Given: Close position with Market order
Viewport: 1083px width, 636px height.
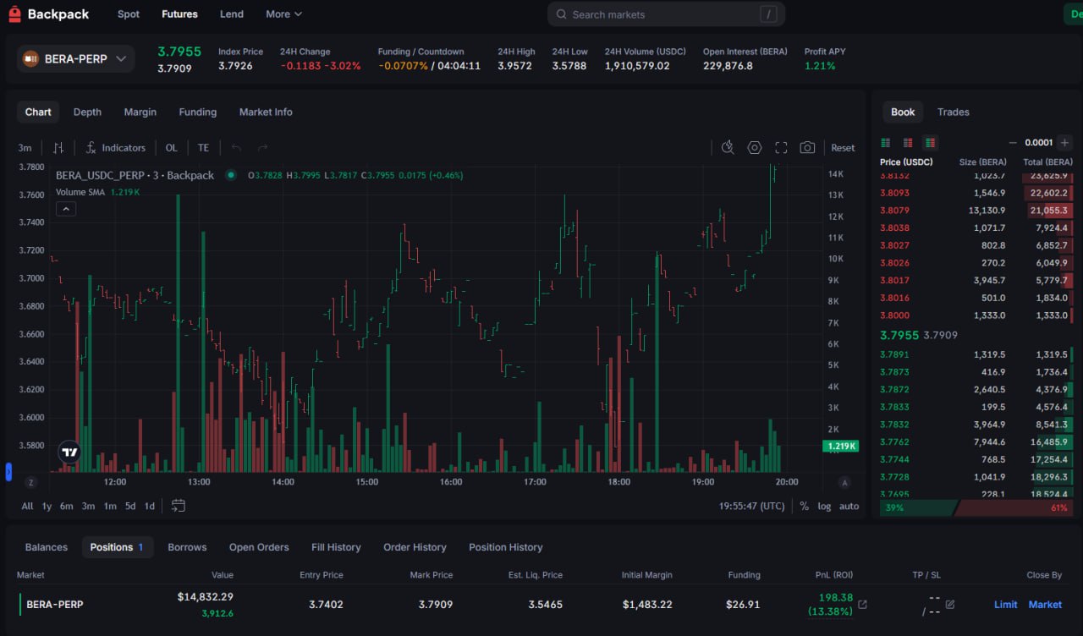Looking at the screenshot, I should coord(1045,605).
